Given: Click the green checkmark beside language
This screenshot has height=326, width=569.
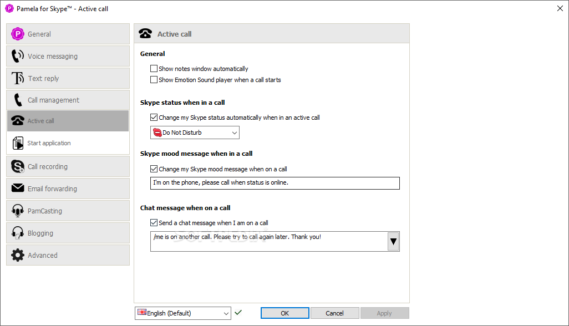Looking at the screenshot, I should [238, 312].
